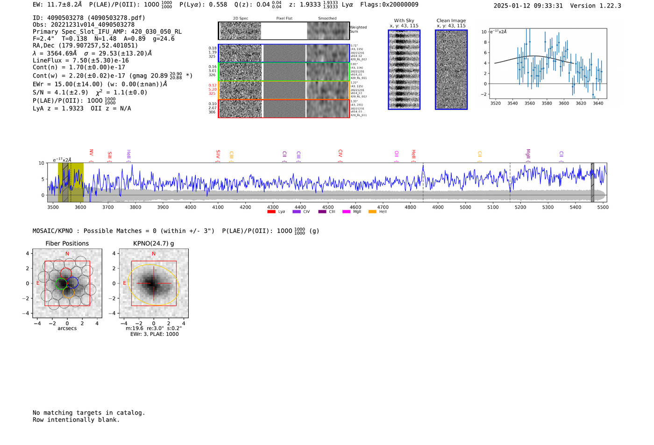This screenshot has height=445, width=654.
Task: Click the red '5.20' fiber value
Action: tap(213, 89)
